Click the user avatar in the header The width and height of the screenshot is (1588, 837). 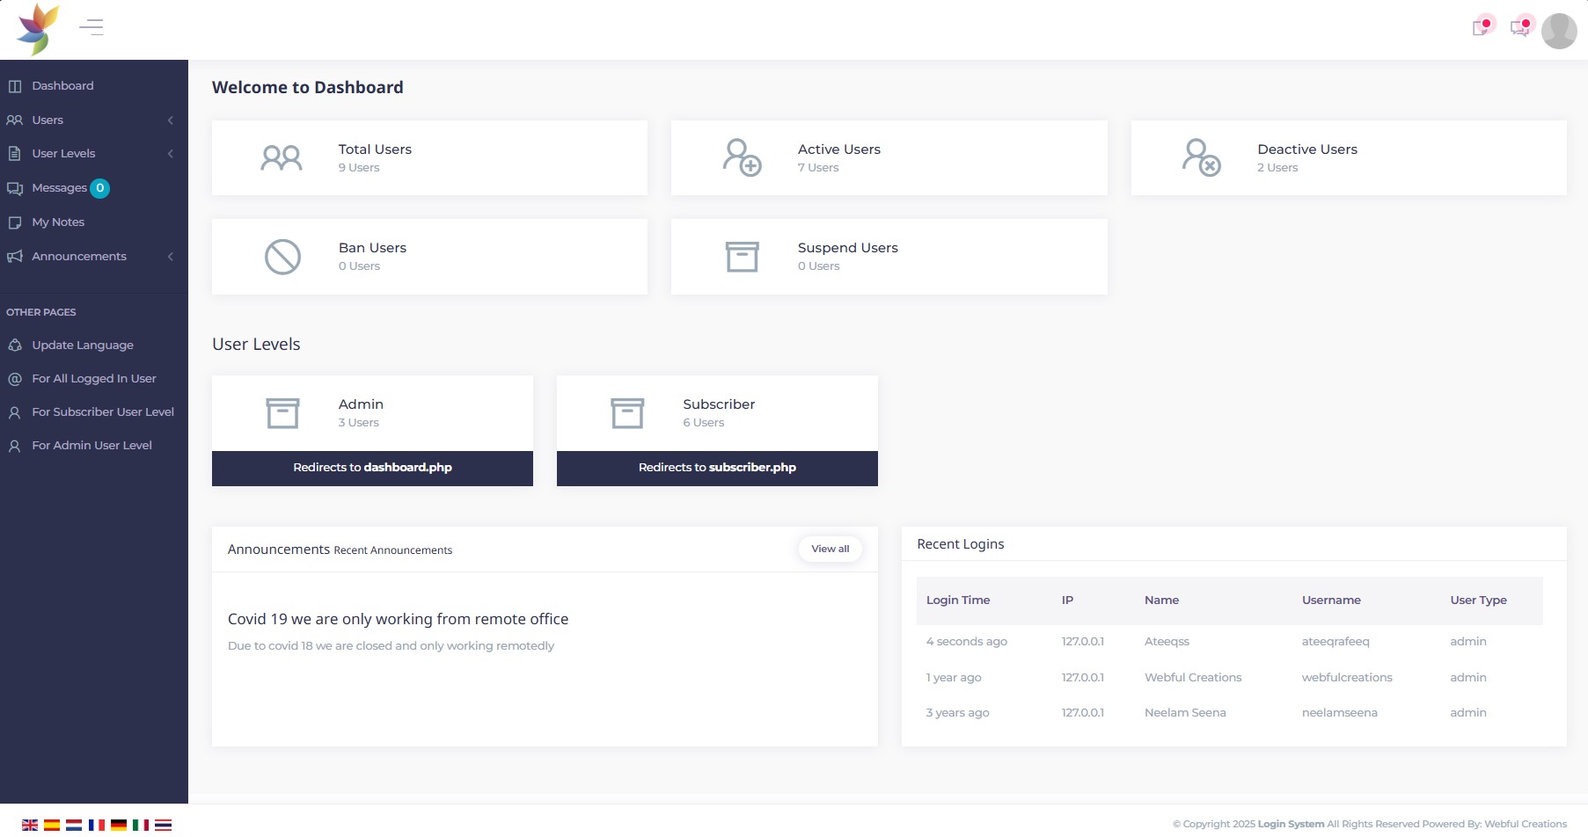(1559, 29)
